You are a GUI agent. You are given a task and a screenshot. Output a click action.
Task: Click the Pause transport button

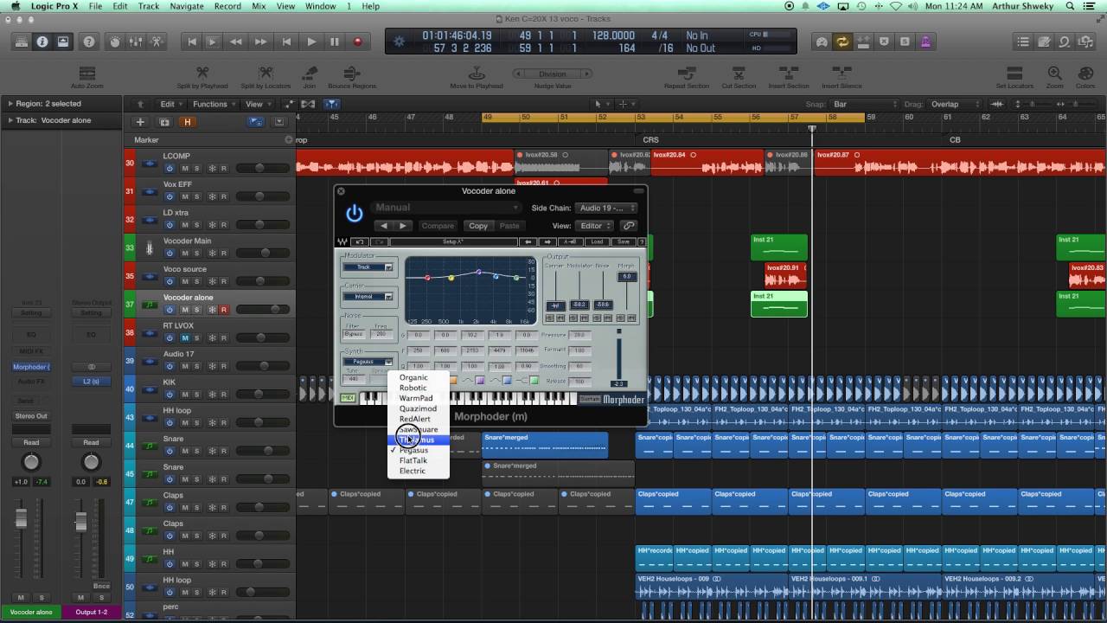click(x=335, y=42)
